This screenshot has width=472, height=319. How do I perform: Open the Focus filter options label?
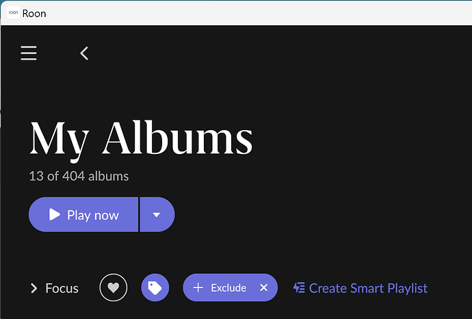62,288
